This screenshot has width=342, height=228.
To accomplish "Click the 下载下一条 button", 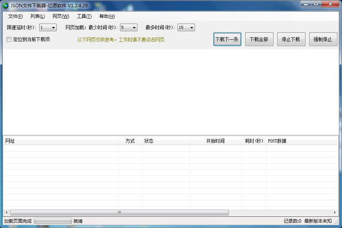I will (227, 39).
